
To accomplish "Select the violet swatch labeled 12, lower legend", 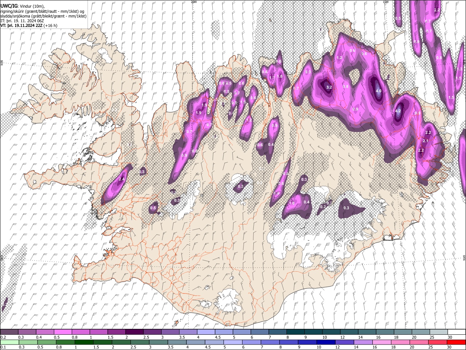I will pos(344,342).
